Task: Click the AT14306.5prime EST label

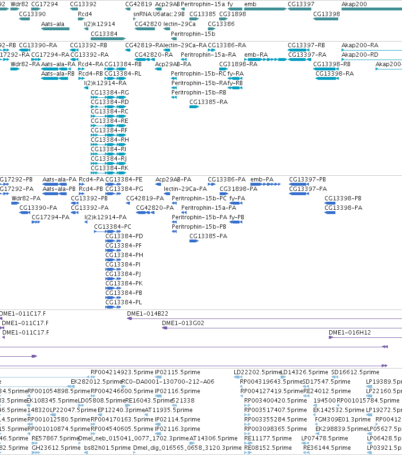Action: pyautogui.click(x=213, y=438)
